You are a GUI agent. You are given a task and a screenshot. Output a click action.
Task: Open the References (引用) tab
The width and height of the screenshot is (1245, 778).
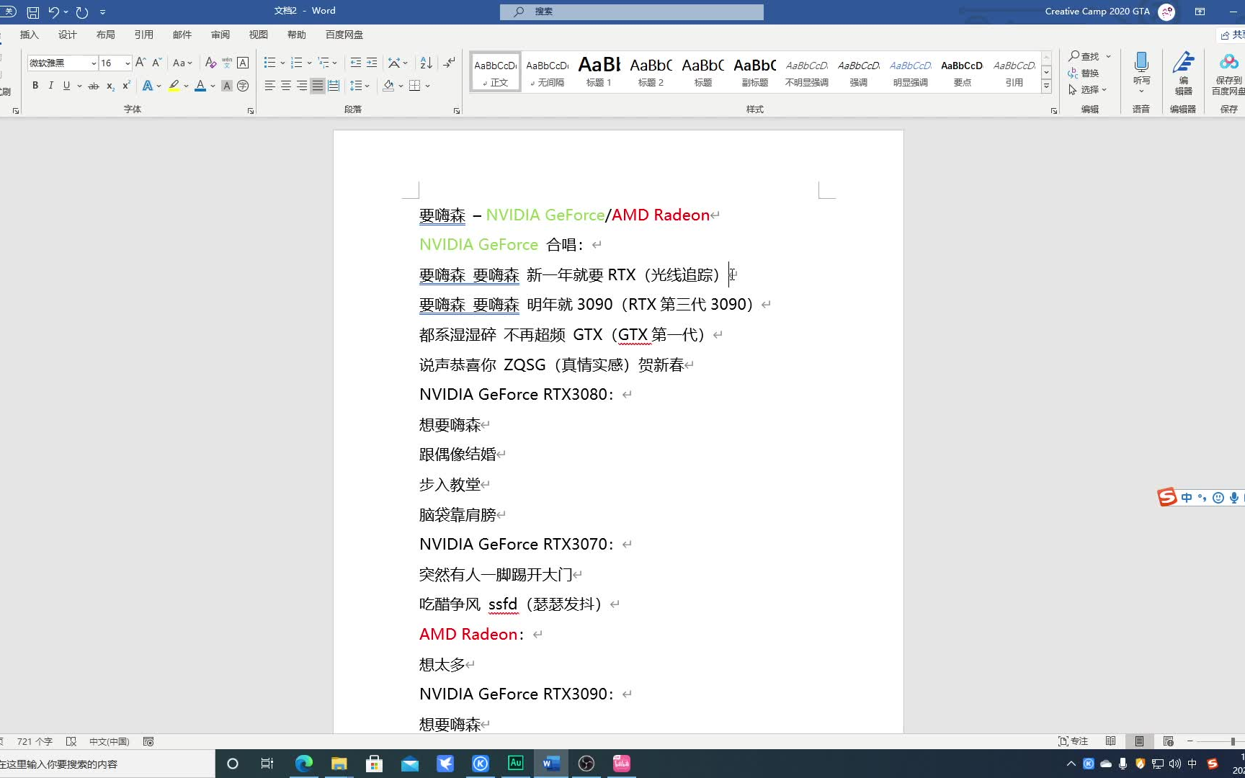coord(144,35)
